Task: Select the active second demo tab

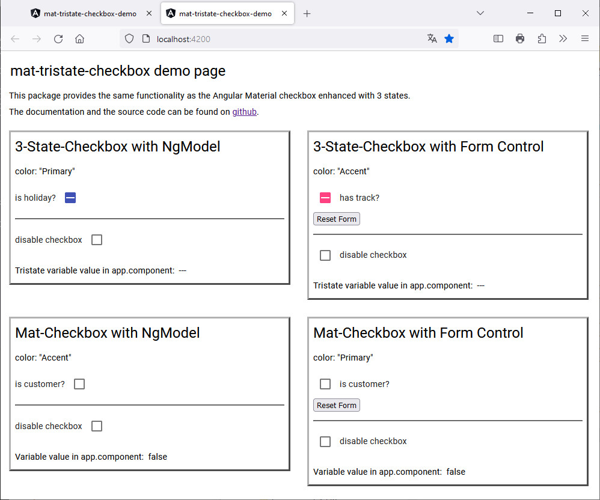Action: point(227,14)
